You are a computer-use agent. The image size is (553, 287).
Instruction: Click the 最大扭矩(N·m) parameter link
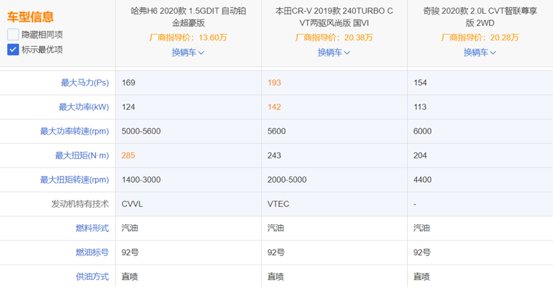82,155
